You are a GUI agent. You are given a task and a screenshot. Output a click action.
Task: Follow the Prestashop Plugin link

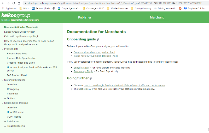pos(83,71)
